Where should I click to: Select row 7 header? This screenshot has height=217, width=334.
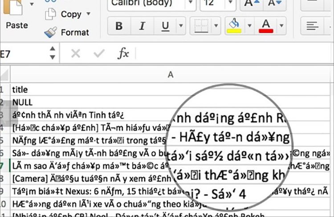pos(5,166)
